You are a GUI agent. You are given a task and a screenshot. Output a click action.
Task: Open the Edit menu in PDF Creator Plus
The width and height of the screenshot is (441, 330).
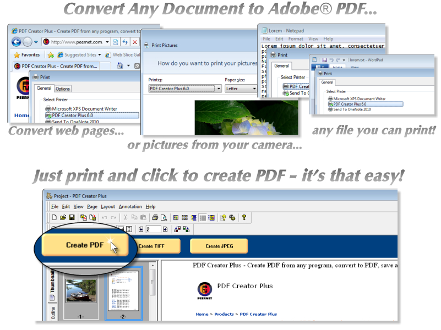[x=66, y=207]
